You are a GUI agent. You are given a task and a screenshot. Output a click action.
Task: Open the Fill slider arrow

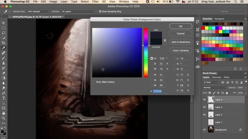(x=246, y=93)
